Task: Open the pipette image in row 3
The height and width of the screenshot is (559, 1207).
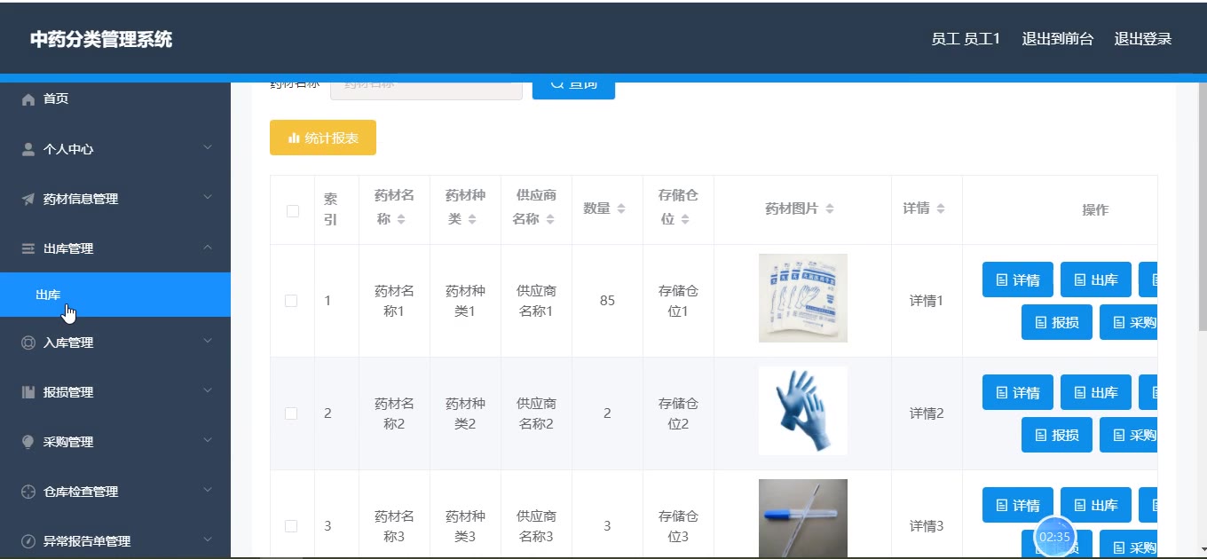Action: point(803,519)
